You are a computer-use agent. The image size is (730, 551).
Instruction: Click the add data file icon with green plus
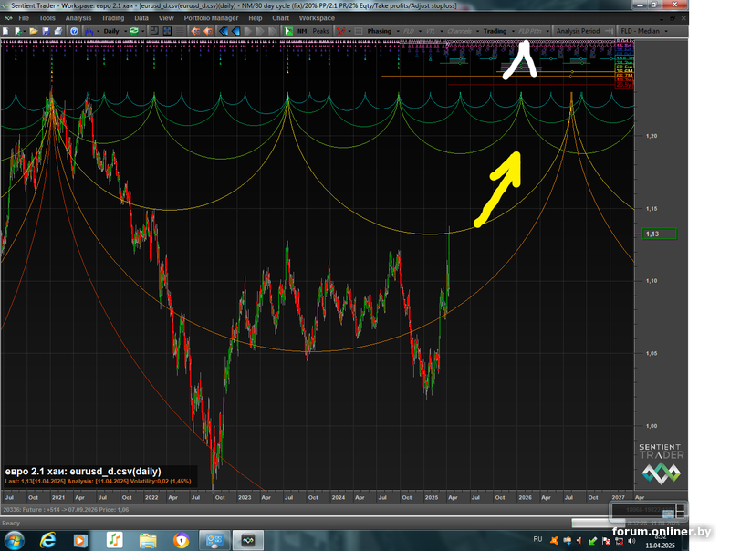18,31
